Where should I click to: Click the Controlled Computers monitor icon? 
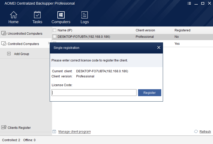[4, 43]
